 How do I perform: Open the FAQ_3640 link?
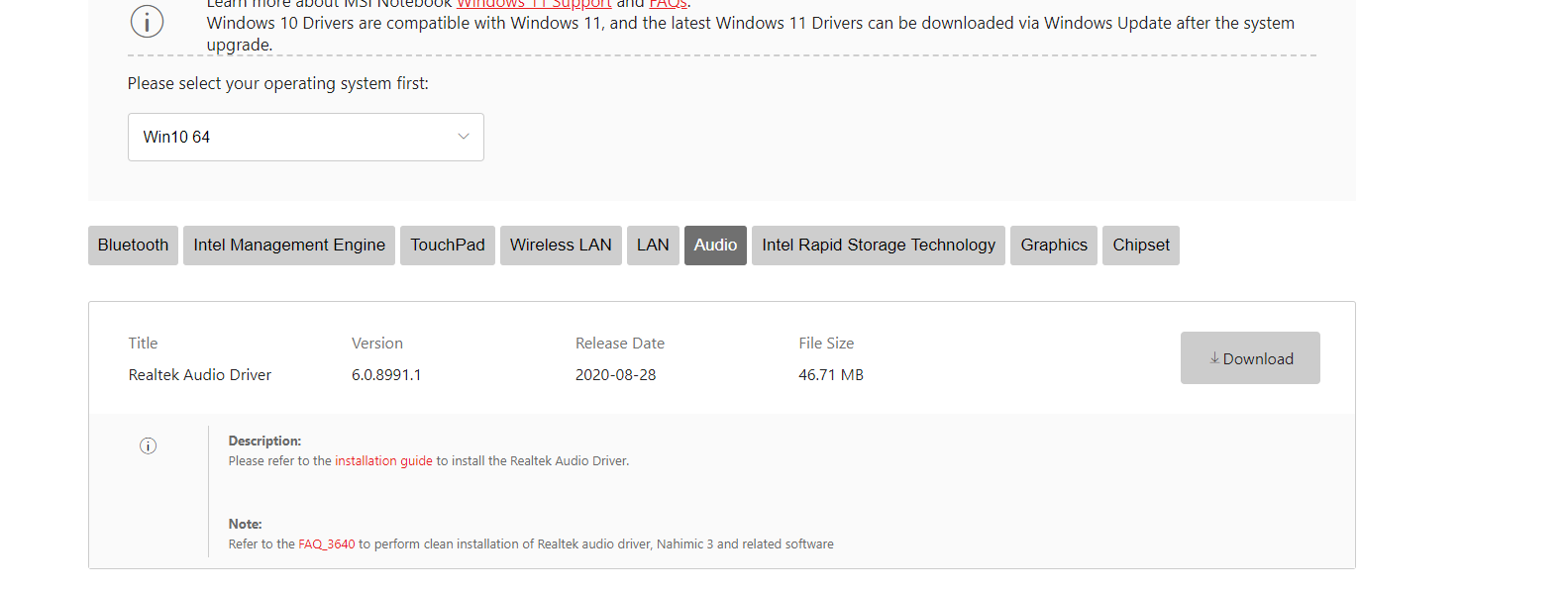pos(326,544)
